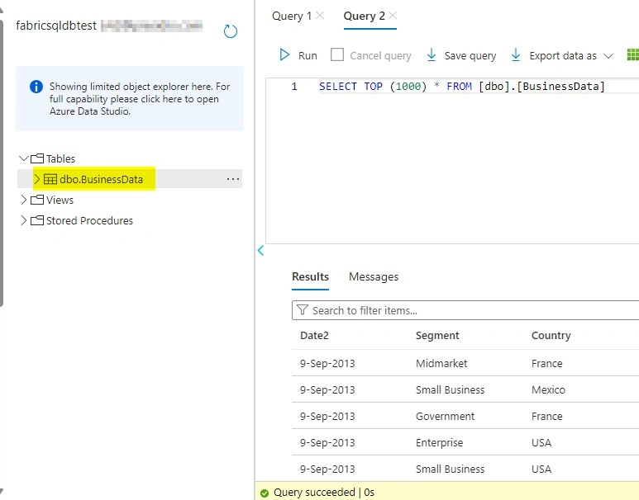Image resolution: width=639 pixels, height=500 pixels.
Task: Click the France cell in the Government row
Action: coord(547,416)
